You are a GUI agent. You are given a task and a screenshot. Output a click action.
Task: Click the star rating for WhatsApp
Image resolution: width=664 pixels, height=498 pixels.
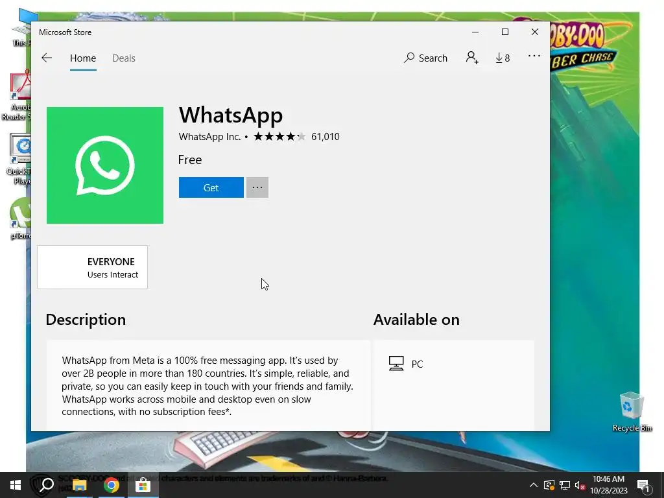(x=279, y=137)
